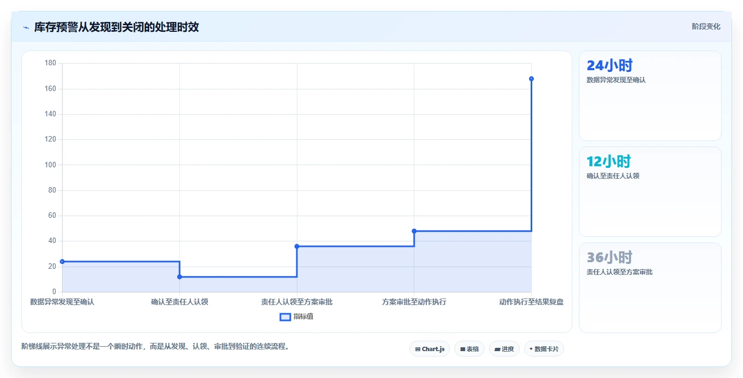The height and width of the screenshot is (378, 743).
Task: Open the 12小时 data card
Action: point(650,192)
